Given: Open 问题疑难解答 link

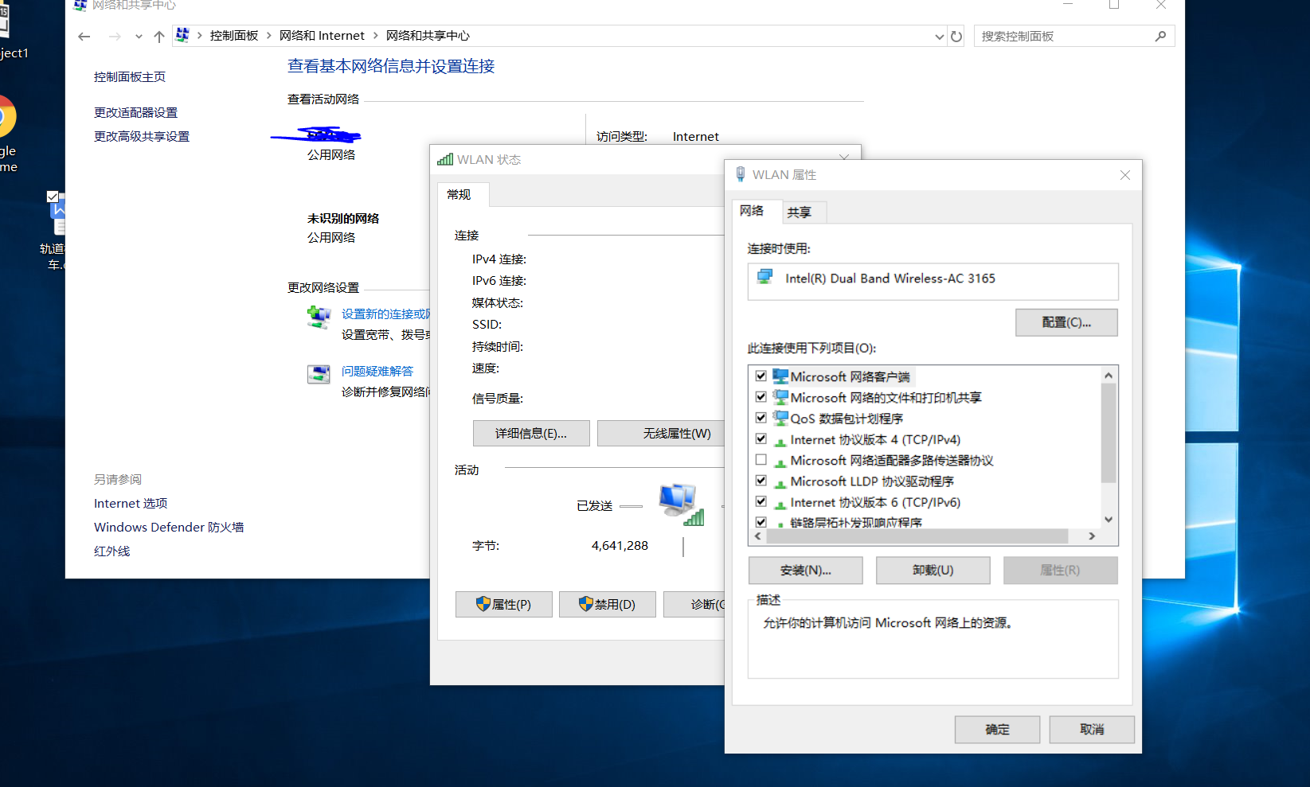Looking at the screenshot, I should click(x=377, y=372).
